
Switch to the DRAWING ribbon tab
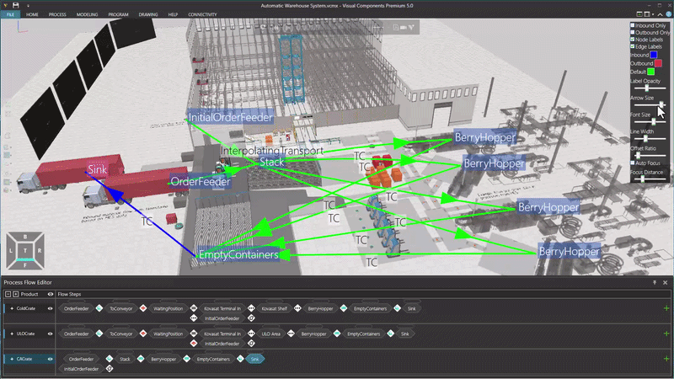pyautogui.click(x=148, y=14)
